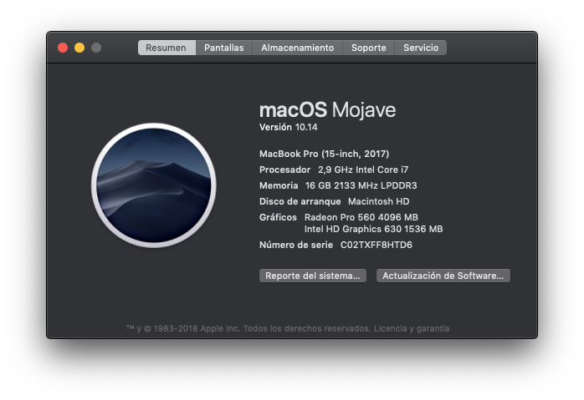Click the macOS Mojave desert logo
Screen dimensions: 584x400
click(154, 185)
